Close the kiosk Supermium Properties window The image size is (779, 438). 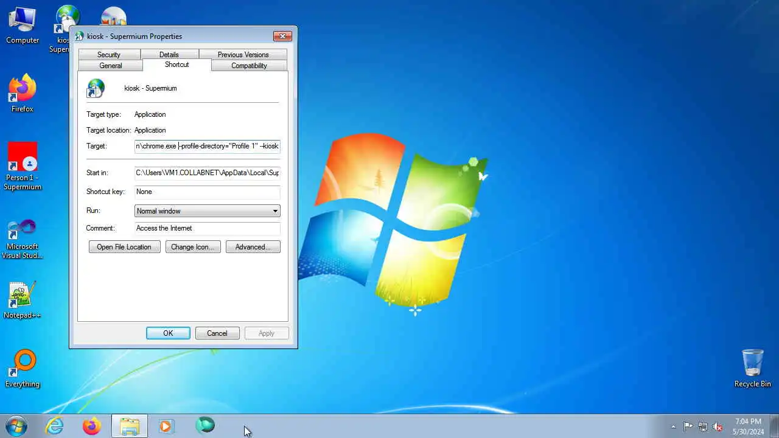click(x=282, y=36)
